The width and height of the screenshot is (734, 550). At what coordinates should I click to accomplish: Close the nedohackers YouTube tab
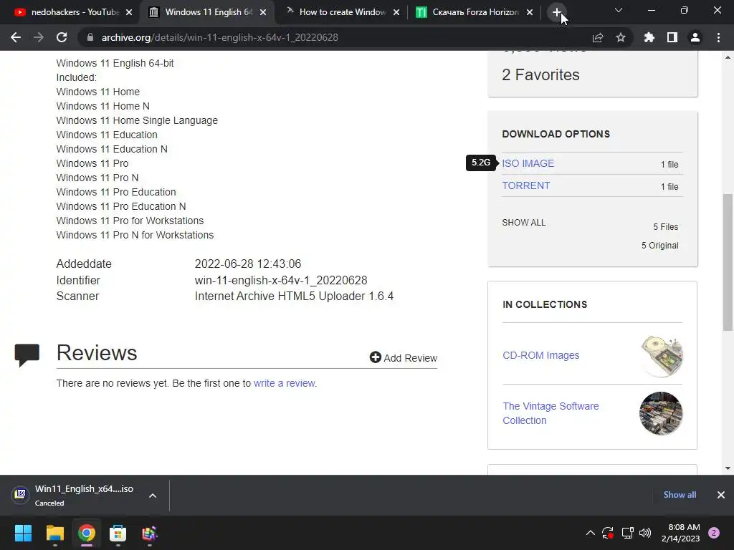129,12
